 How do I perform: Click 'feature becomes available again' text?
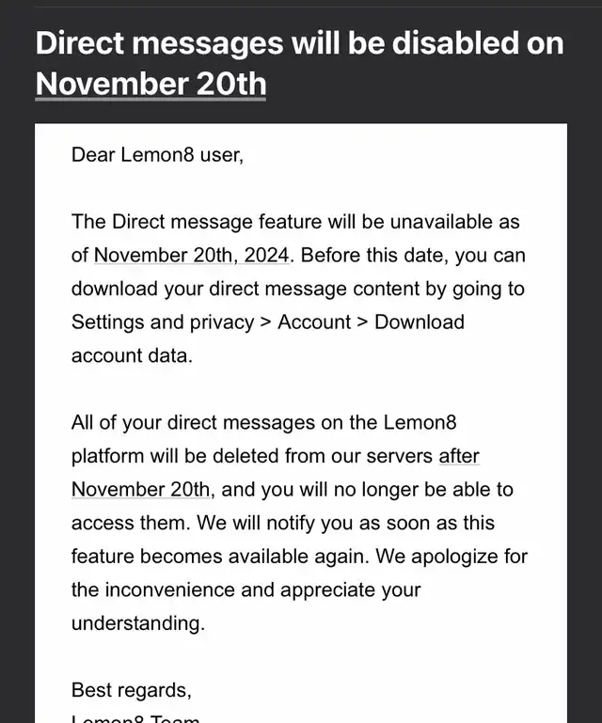tap(220, 556)
